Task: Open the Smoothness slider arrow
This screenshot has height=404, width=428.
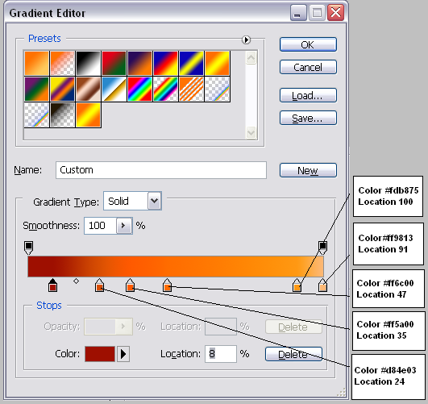Action: (123, 226)
